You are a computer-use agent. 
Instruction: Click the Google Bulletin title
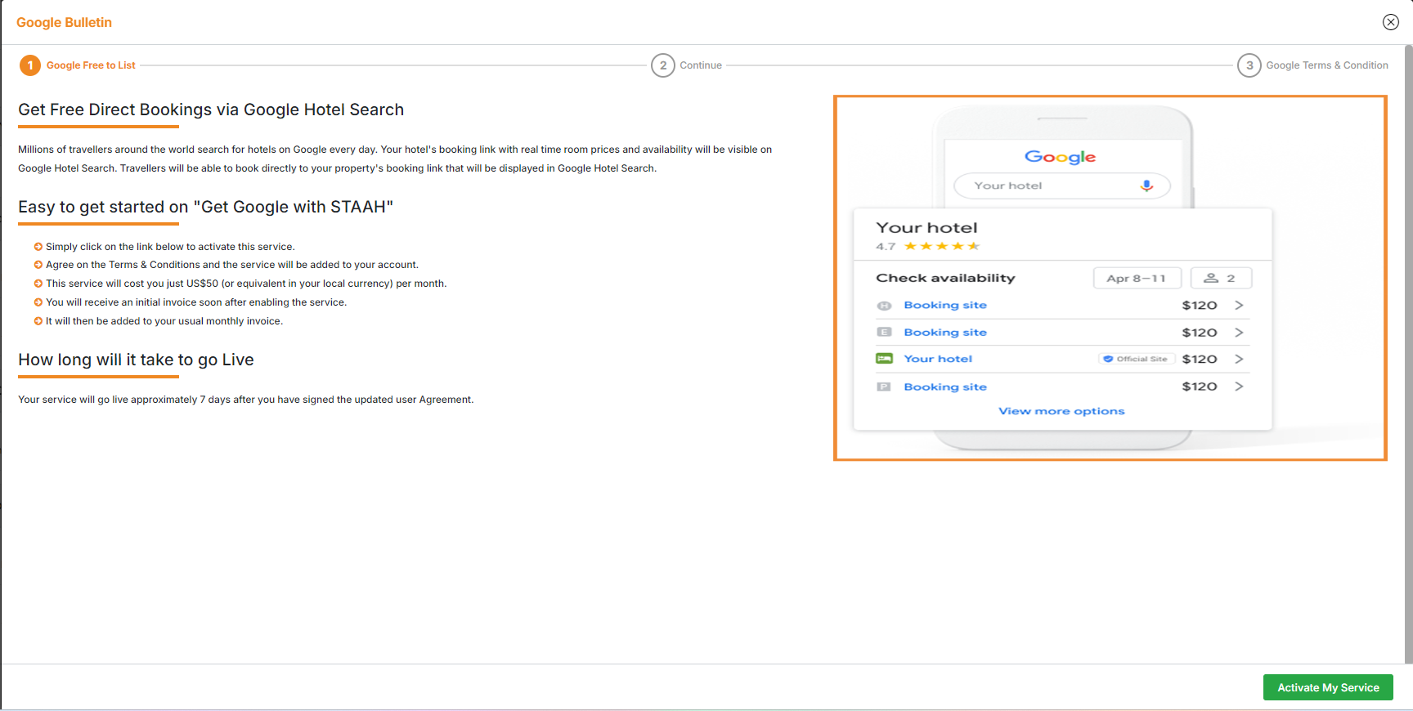coord(64,22)
